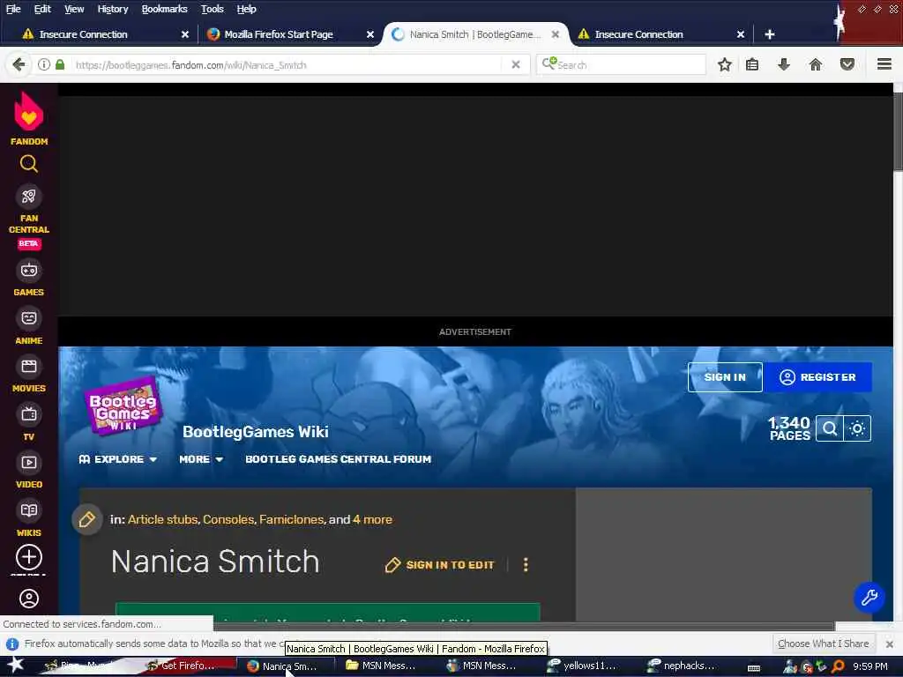Click the taskbar start star button
Image resolution: width=903 pixels, height=677 pixels.
pos(15,665)
